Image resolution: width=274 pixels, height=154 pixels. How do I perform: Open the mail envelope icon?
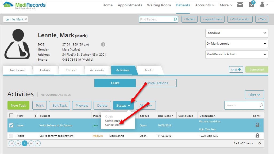tap(240, 5)
